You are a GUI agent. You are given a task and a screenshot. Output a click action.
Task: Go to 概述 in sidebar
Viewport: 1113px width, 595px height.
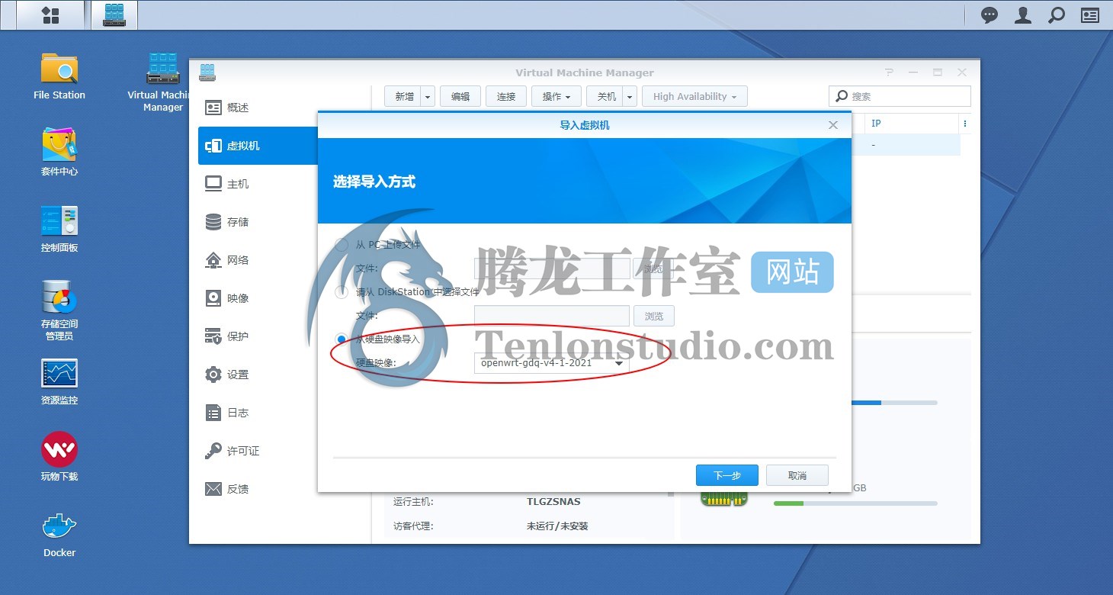point(258,108)
